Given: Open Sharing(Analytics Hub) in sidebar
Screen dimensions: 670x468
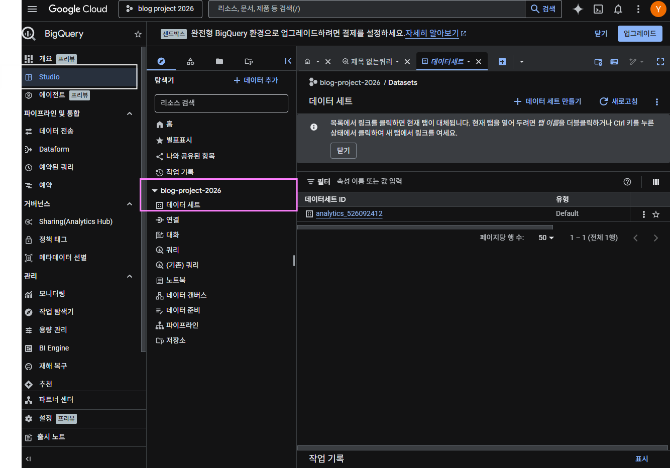Looking at the screenshot, I should pos(75,221).
